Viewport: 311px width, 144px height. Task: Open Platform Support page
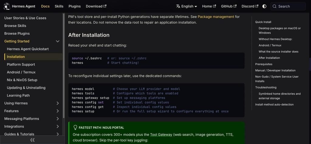click(21, 64)
